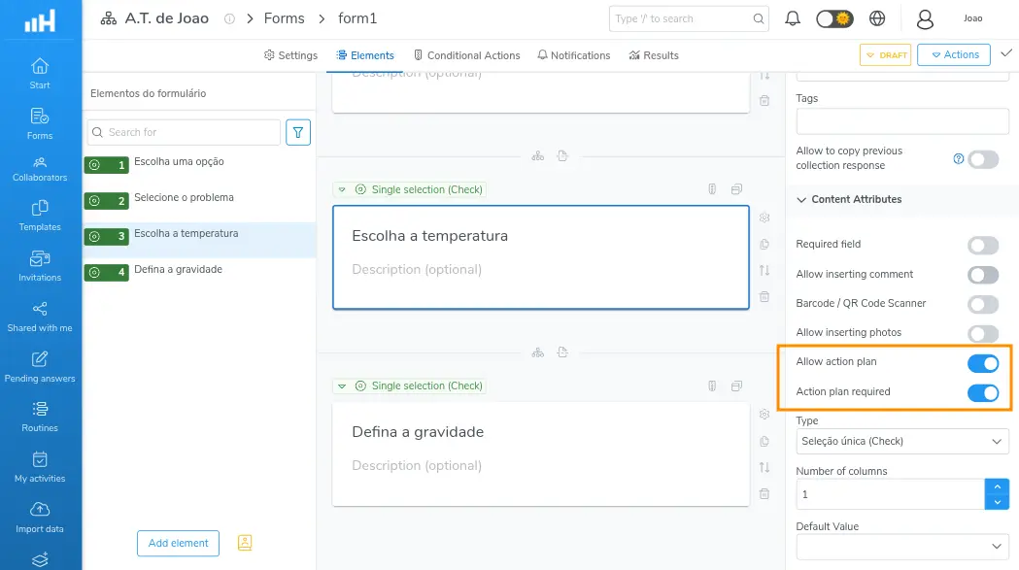Open settings gear for Defina a gravidade
The width and height of the screenshot is (1019, 570).
point(764,414)
